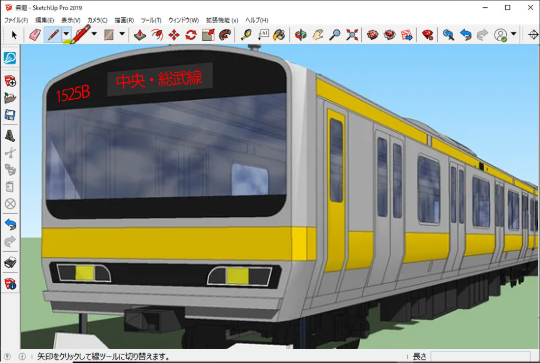Choose the Select arrow tool
540x363 pixels.
pos(14,35)
